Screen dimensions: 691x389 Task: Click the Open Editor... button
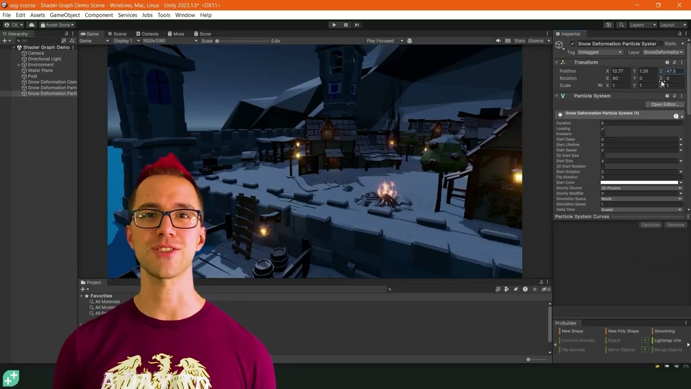[x=665, y=104]
